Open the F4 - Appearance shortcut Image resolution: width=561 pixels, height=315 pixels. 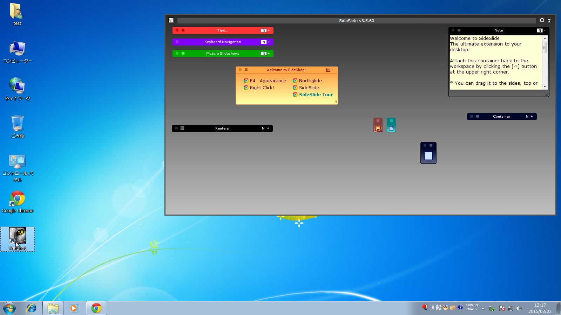click(x=265, y=81)
